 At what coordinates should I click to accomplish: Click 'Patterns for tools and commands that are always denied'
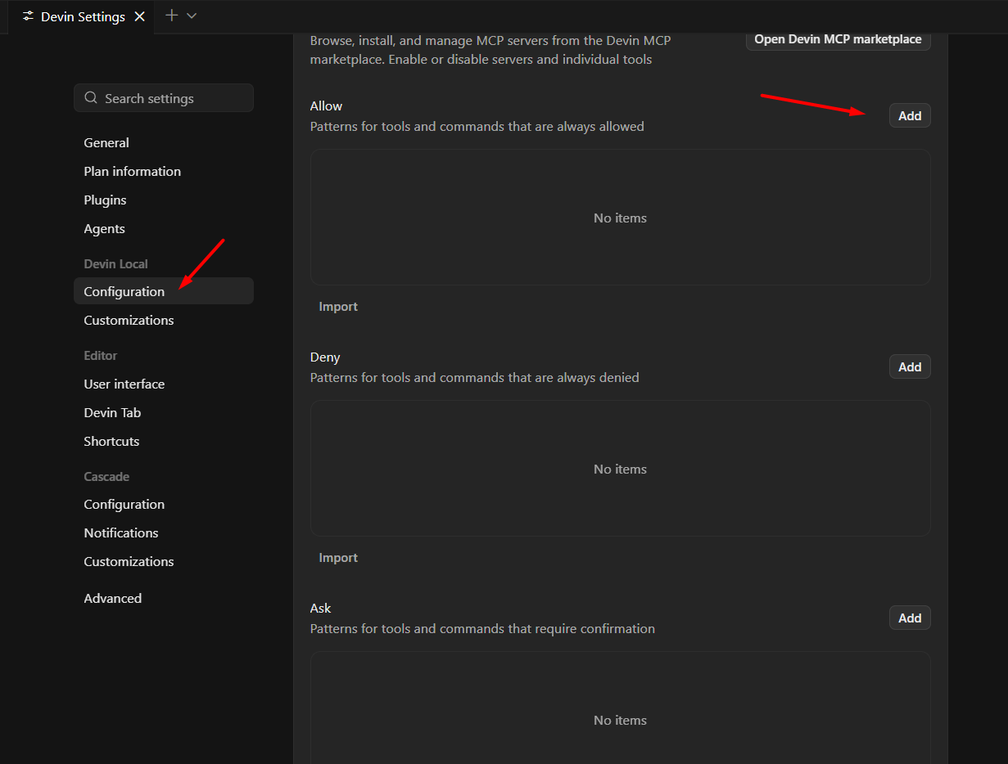tap(474, 378)
